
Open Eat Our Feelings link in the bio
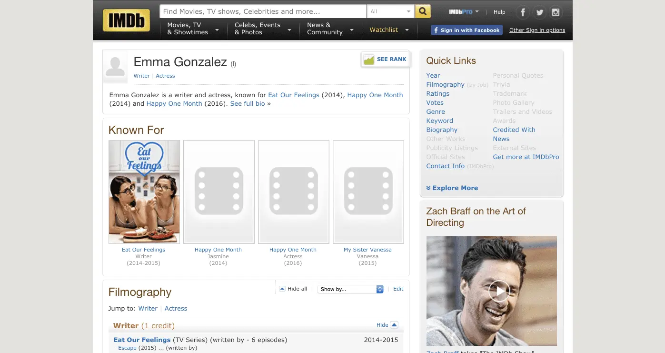pos(294,95)
